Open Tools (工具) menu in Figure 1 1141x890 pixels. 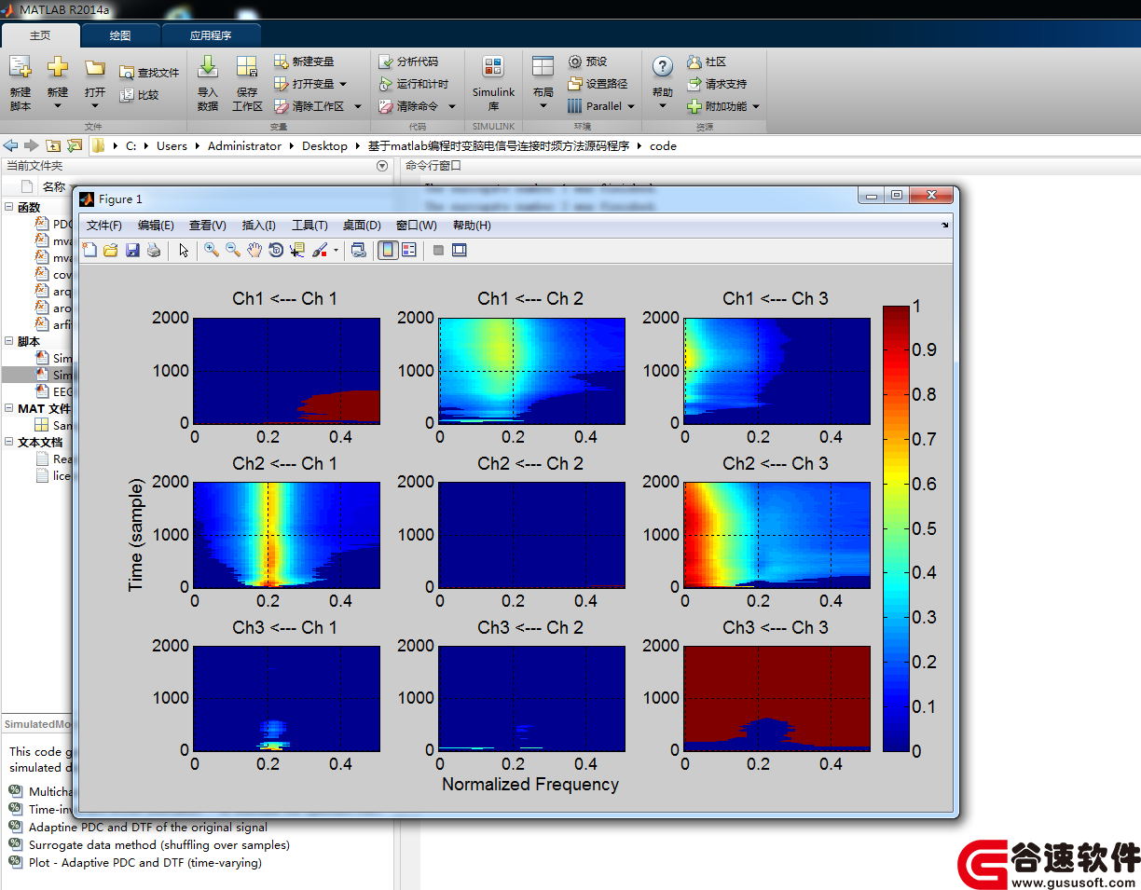(309, 226)
